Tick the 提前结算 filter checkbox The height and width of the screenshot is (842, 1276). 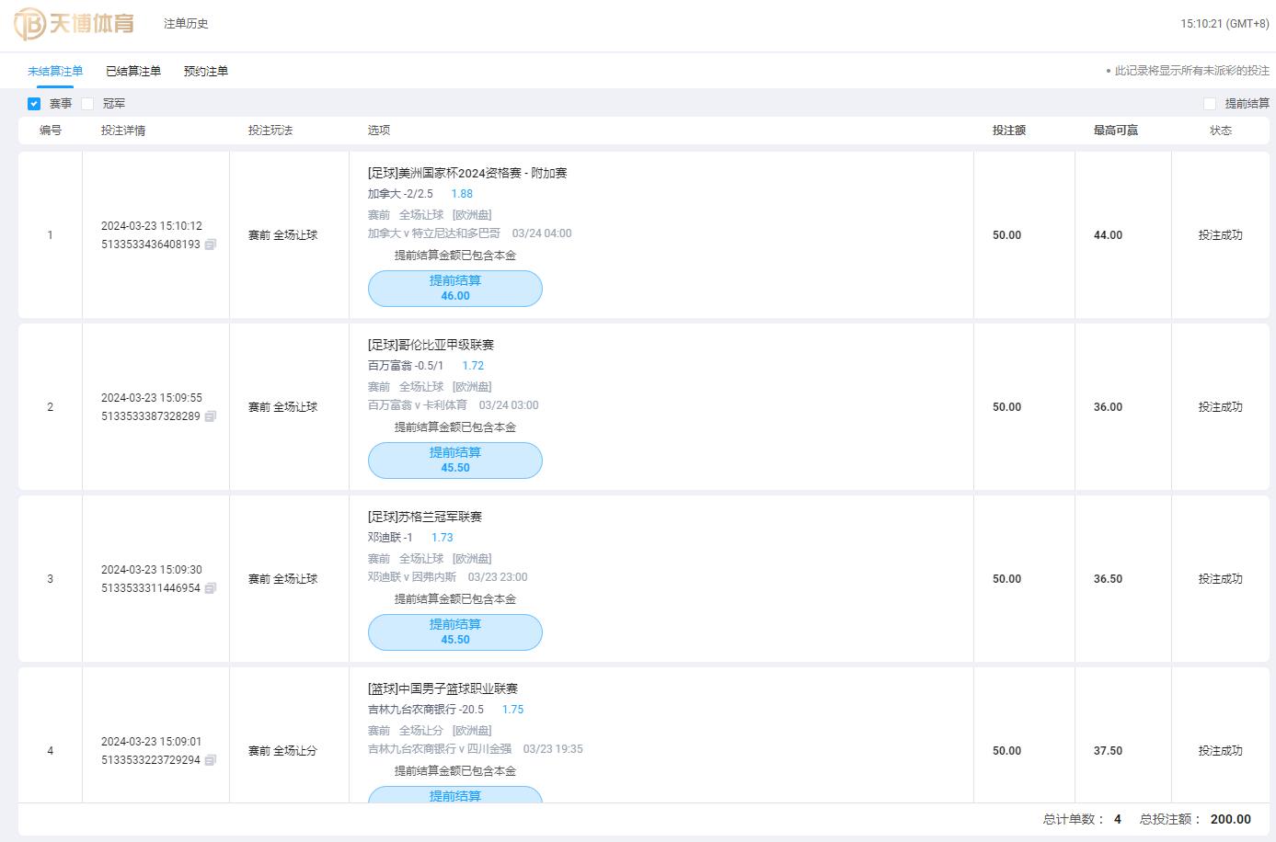tap(1210, 104)
